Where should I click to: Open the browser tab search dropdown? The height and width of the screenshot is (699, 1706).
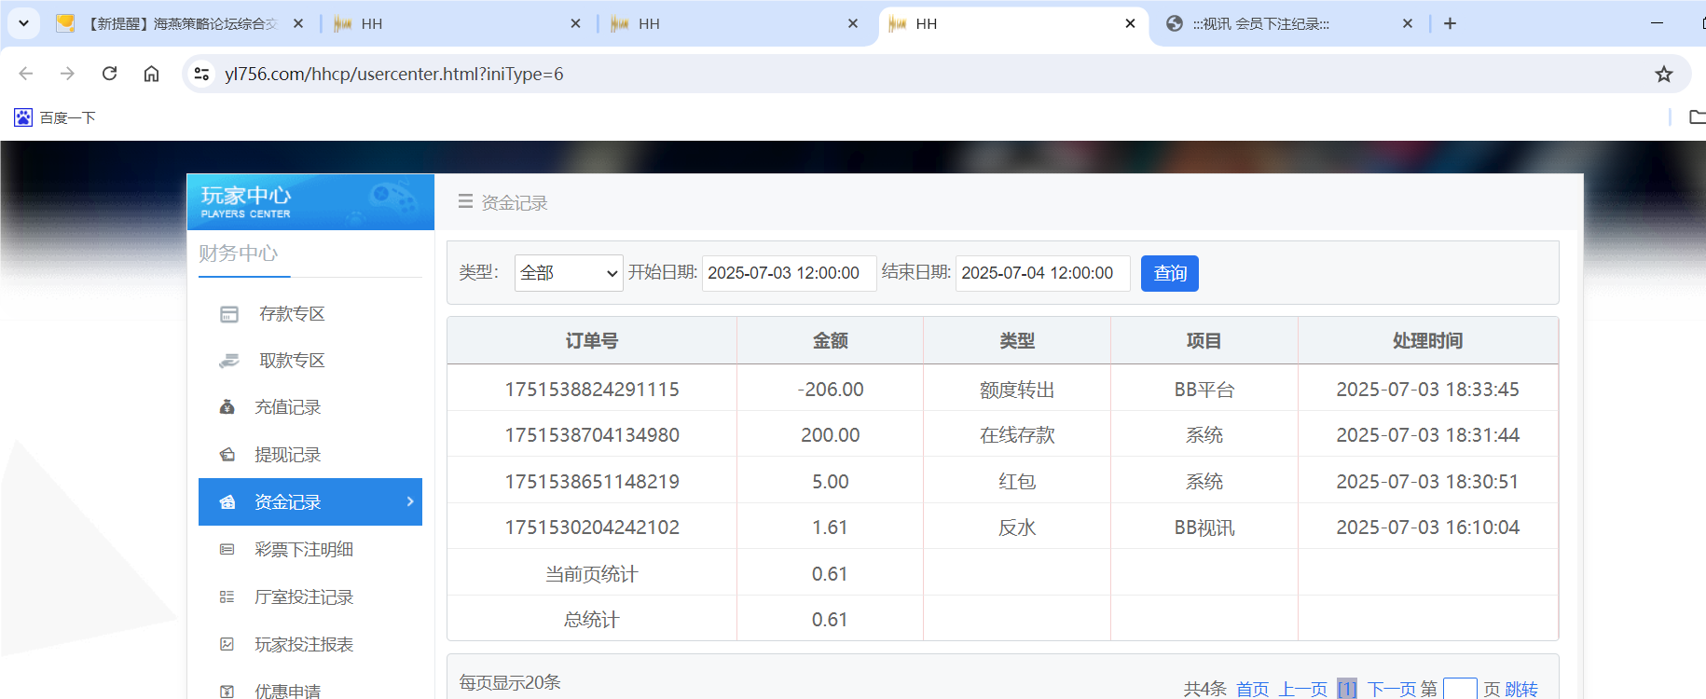coord(23,23)
